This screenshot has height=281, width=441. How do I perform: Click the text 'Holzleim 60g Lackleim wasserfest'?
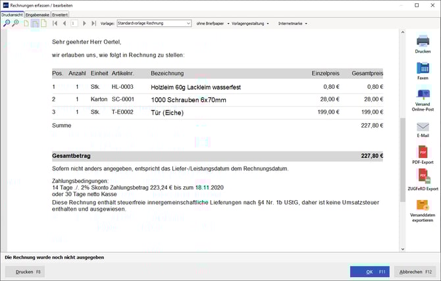195,88
